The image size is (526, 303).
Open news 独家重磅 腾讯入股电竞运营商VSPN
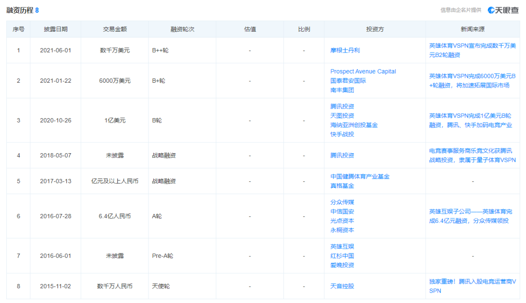tap(472, 286)
